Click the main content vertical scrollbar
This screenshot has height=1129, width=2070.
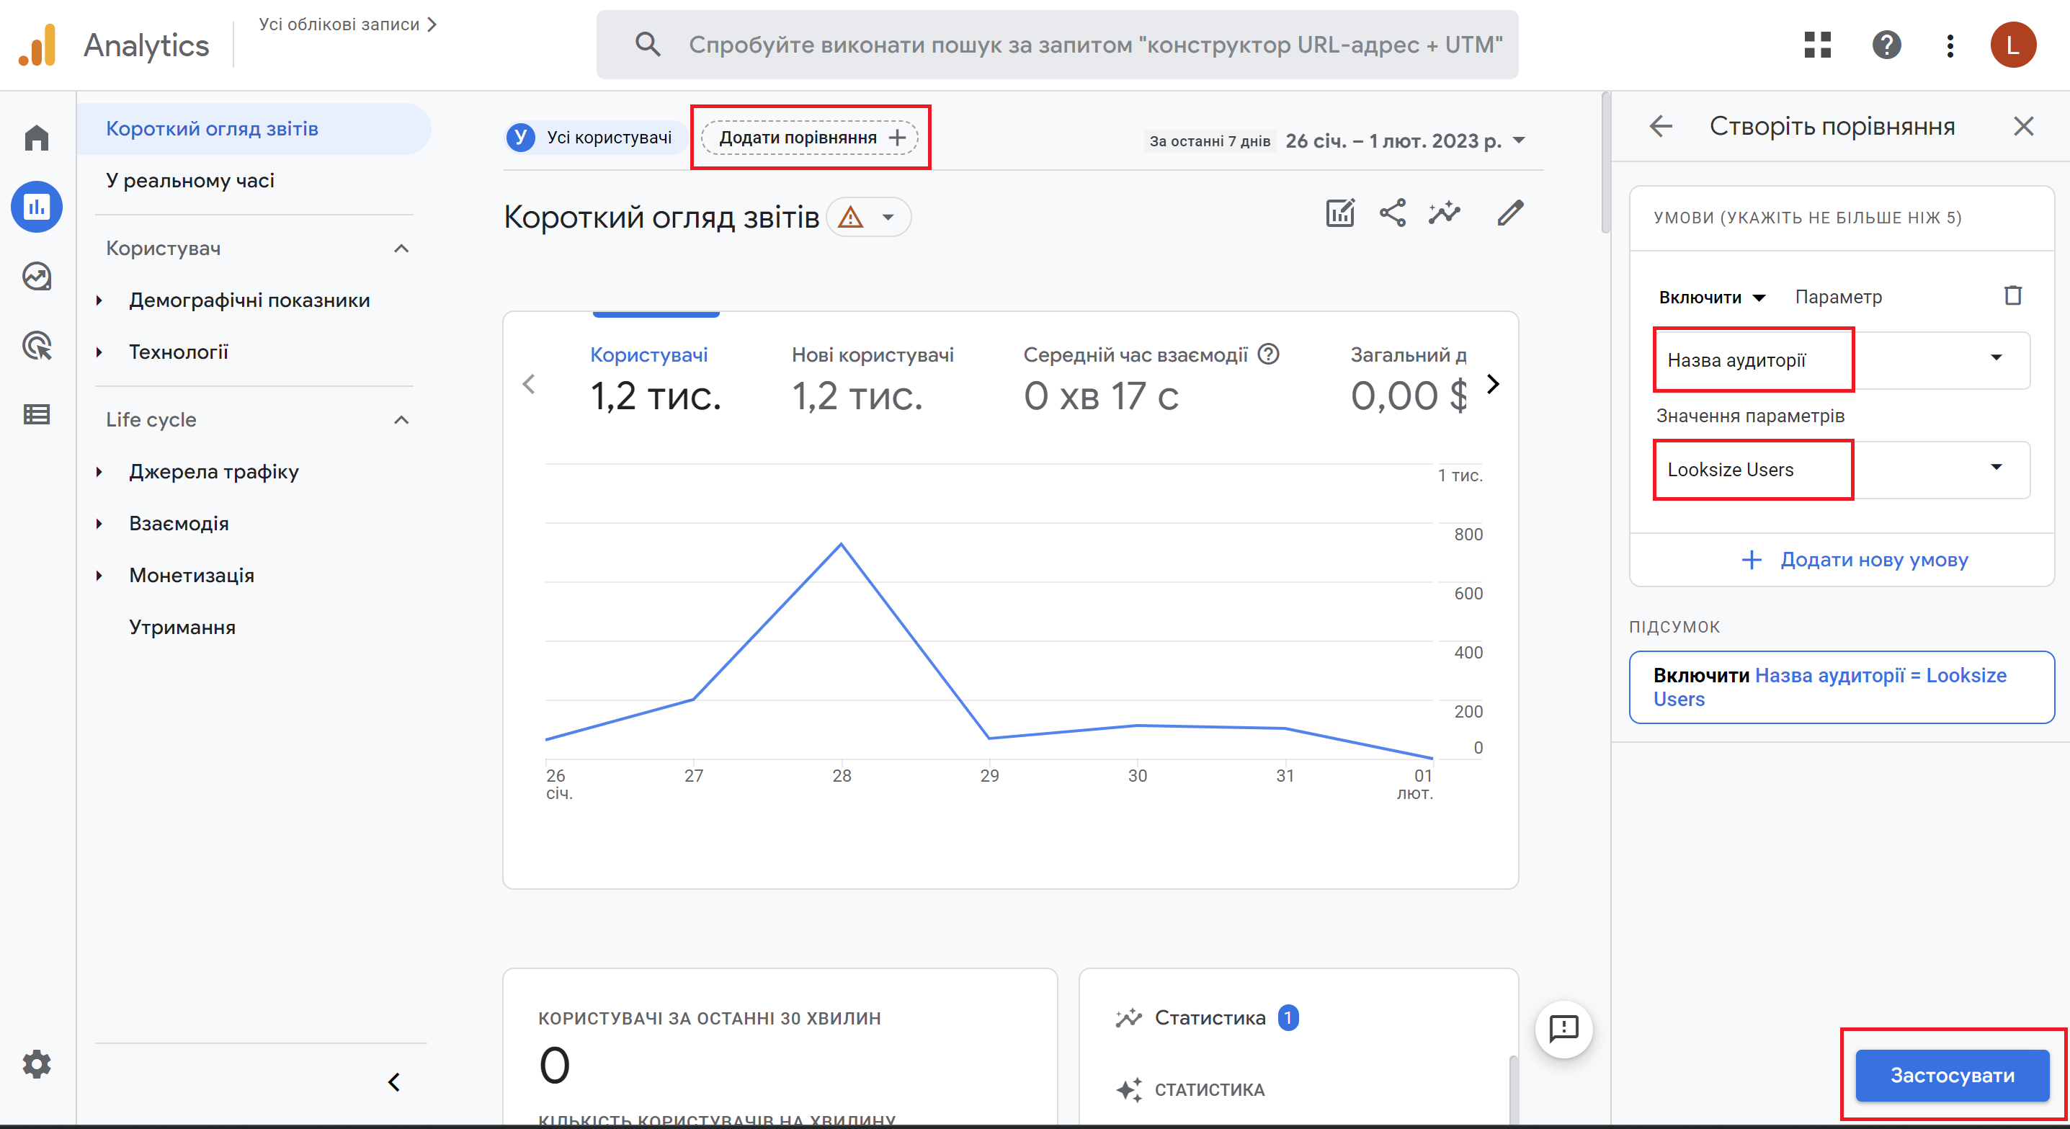click(1605, 161)
